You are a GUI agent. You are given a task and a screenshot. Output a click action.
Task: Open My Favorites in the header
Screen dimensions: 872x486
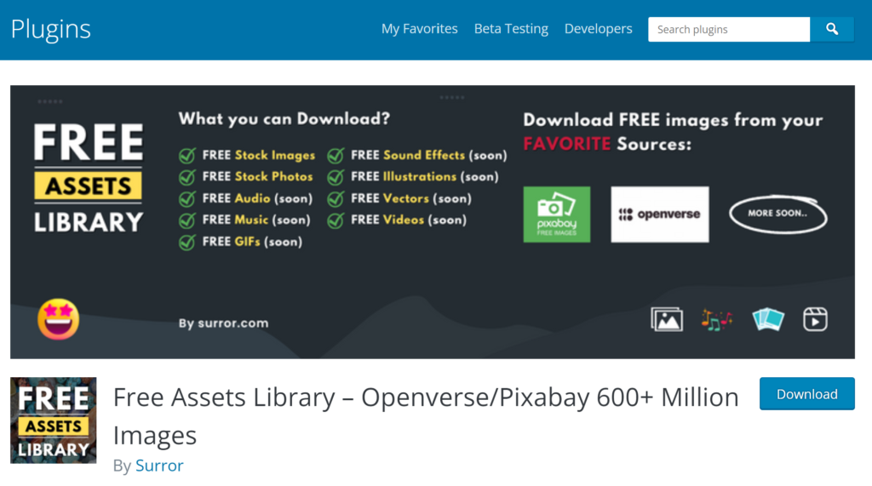419,29
